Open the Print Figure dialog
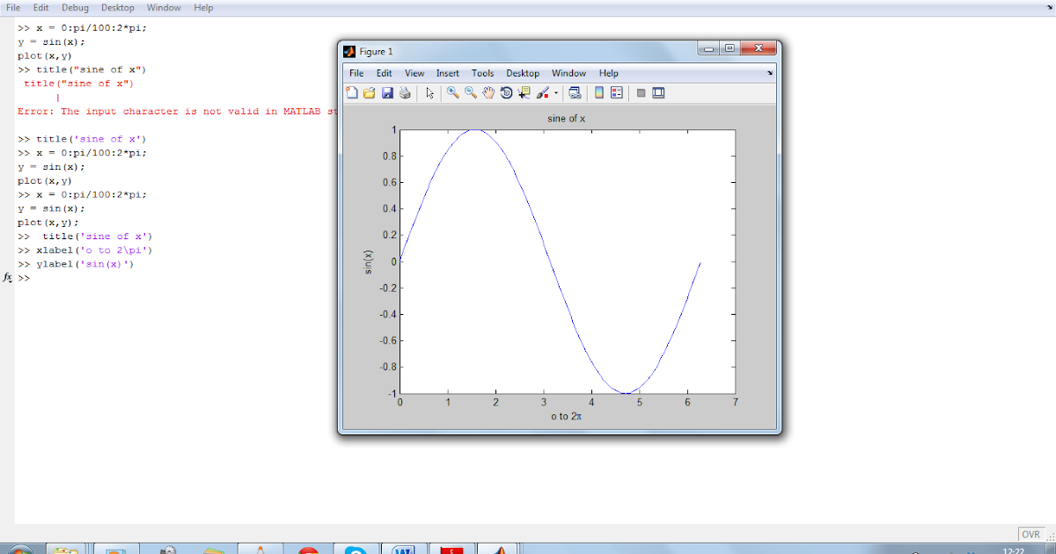 click(x=403, y=94)
